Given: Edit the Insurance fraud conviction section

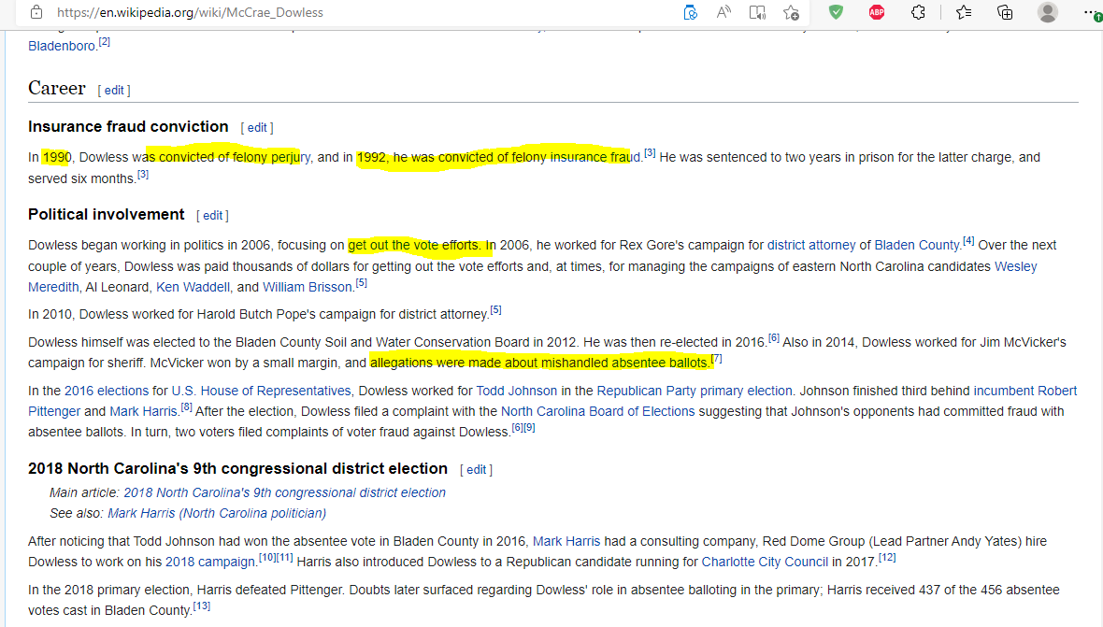Looking at the screenshot, I should (257, 127).
